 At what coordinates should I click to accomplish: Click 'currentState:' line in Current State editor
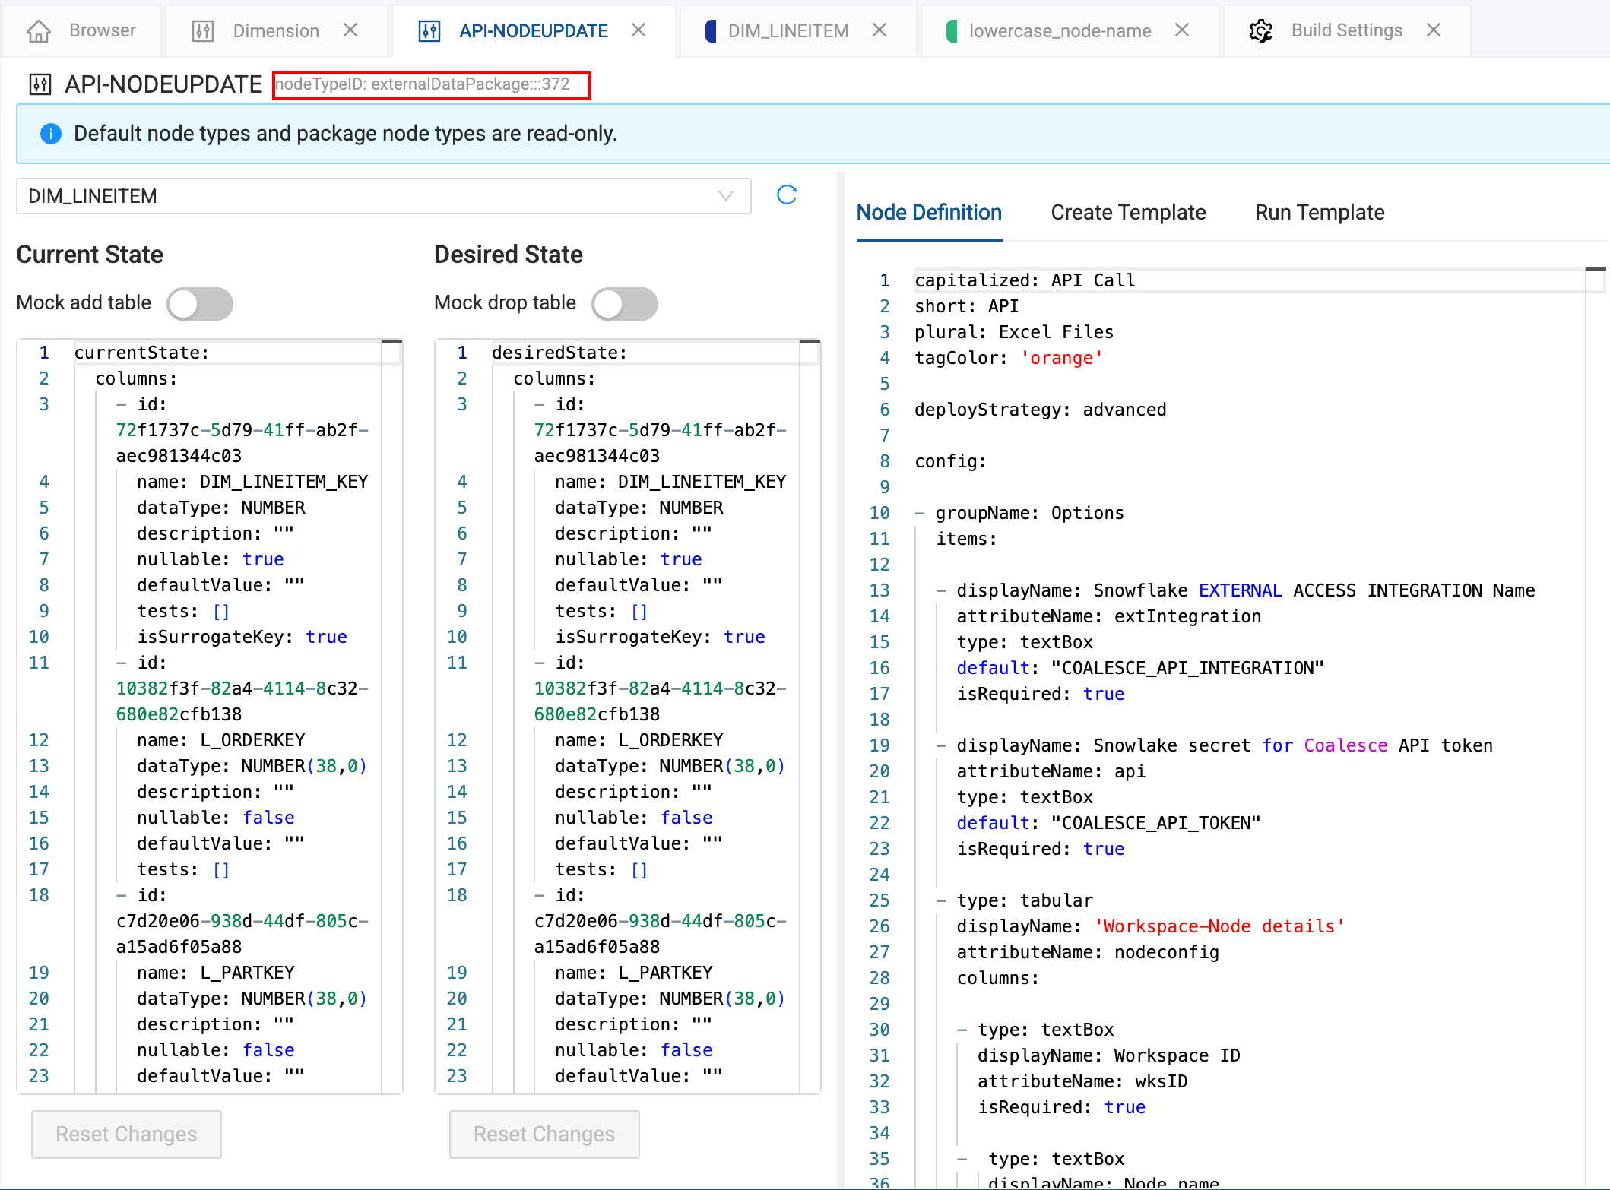coord(141,353)
